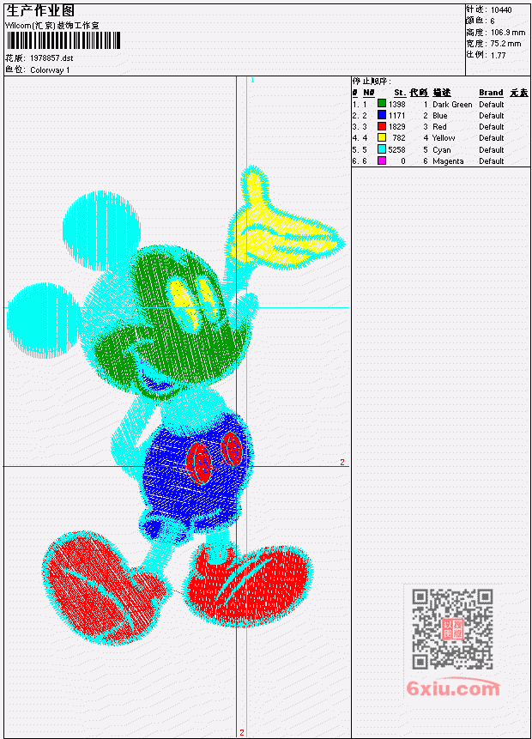Click the '生产作业图' worksheet title

40,11
